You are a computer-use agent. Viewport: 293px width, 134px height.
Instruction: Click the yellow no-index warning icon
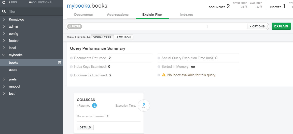[164, 75]
